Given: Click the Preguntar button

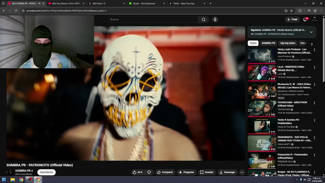Looking at the screenshot, I should click(186, 172).
